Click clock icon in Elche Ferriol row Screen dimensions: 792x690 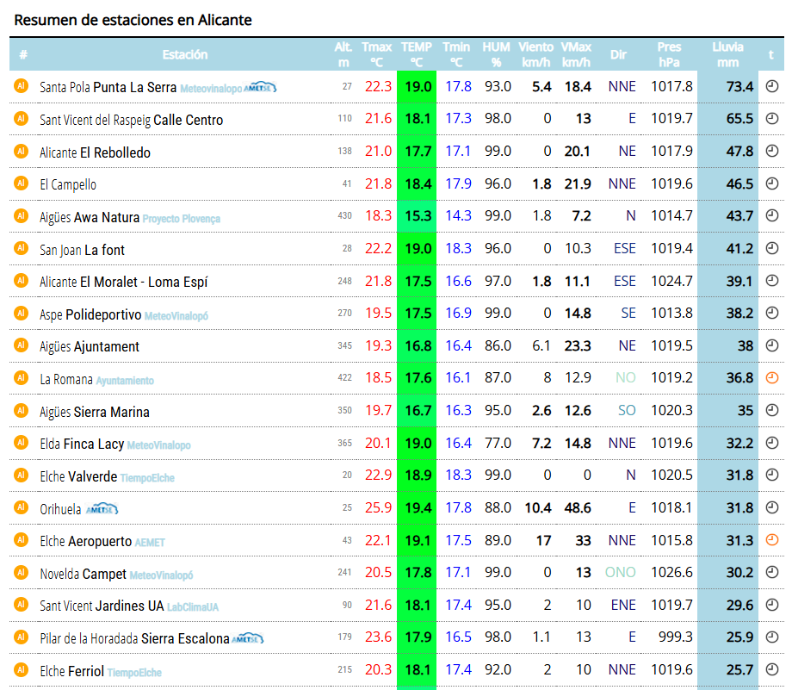[x=772, y=669]
